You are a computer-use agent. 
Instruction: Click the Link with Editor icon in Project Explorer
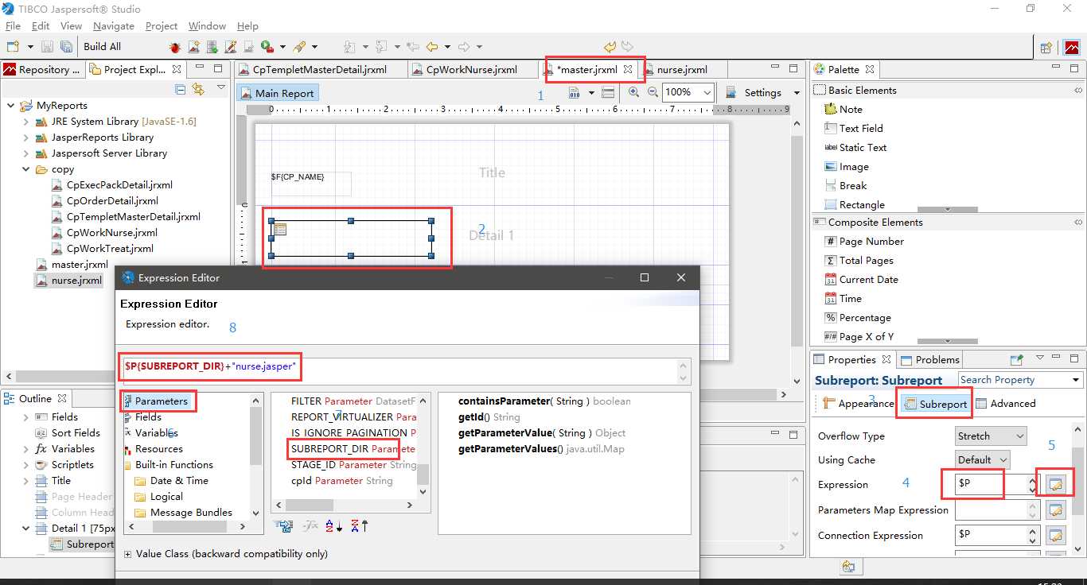197,89
